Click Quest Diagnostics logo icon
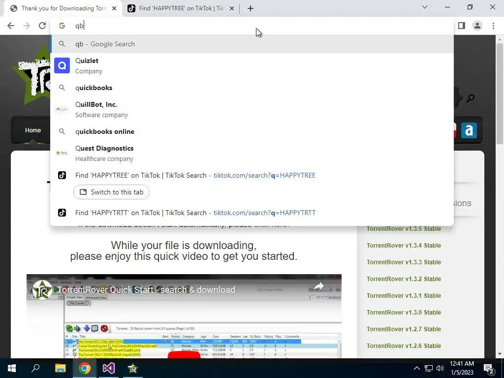 pyautogui.click(x=62, y=154)
